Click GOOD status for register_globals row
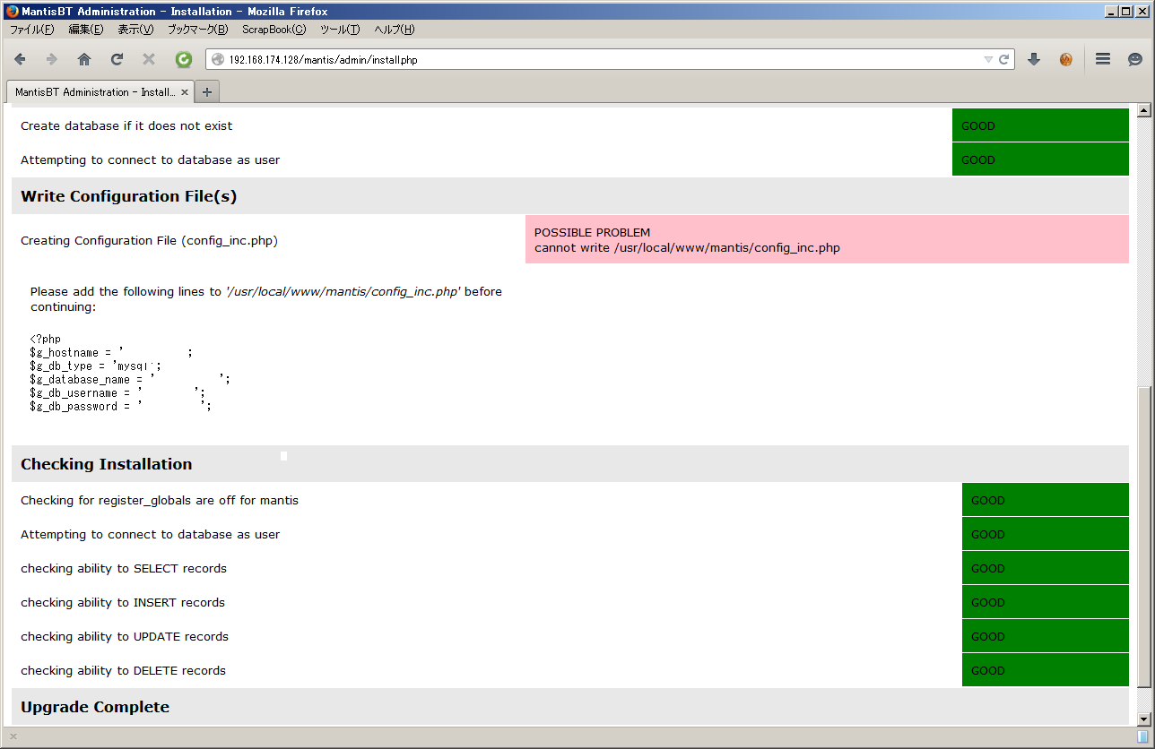The image size is (1155, 749). coord(1046,500)
